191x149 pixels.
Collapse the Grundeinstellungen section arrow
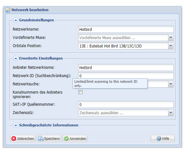pyautogui.click(x=16, y=20)
